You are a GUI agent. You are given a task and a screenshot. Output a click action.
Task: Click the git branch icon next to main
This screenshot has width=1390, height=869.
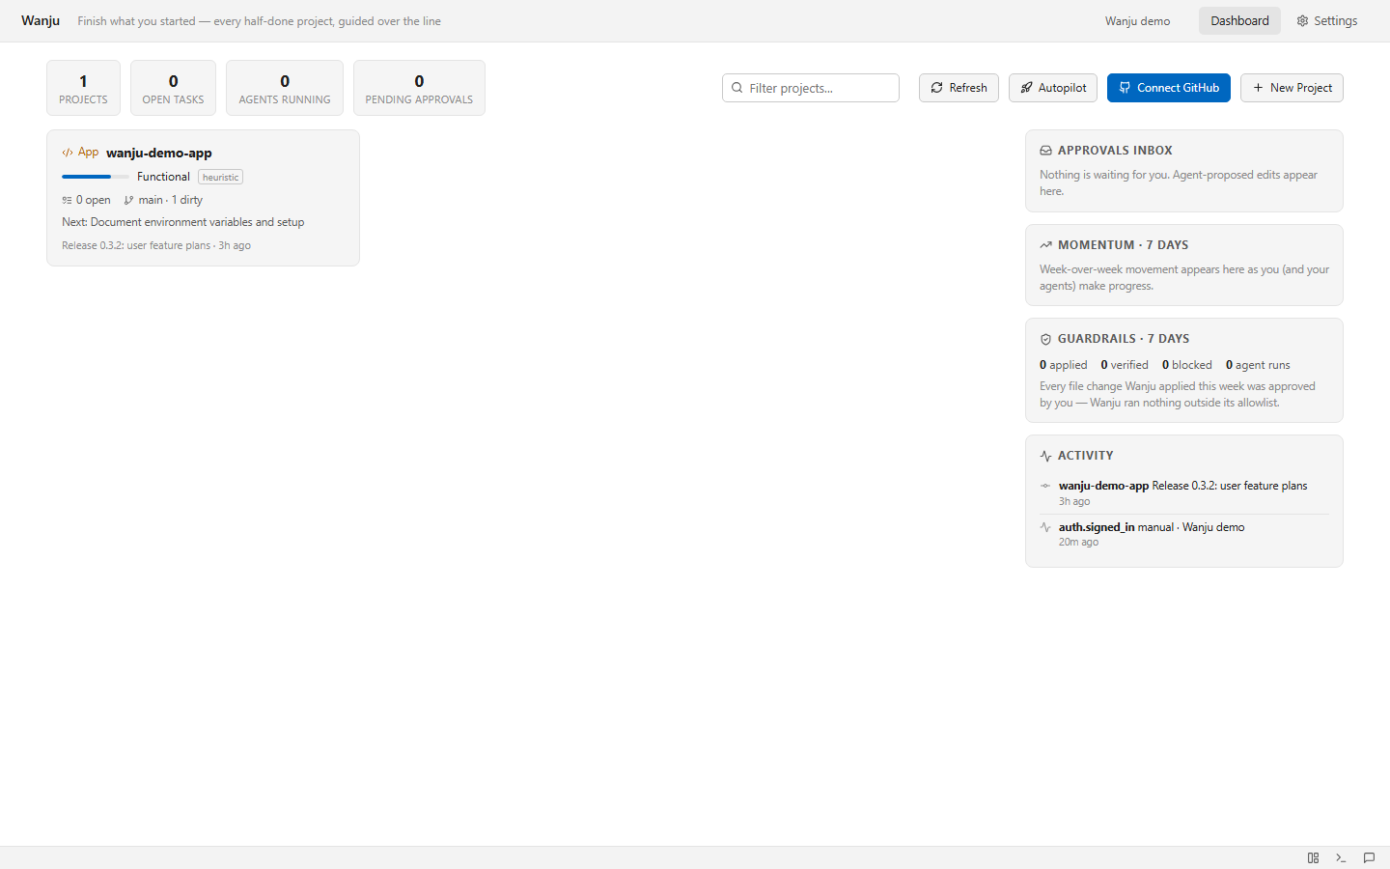pos(128,200)
